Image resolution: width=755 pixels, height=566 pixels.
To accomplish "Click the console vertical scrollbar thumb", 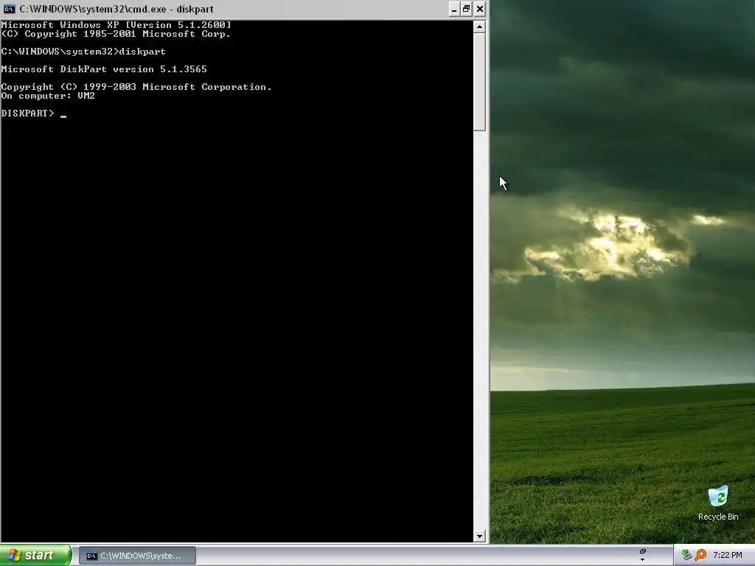I will (x=479, y=82).
